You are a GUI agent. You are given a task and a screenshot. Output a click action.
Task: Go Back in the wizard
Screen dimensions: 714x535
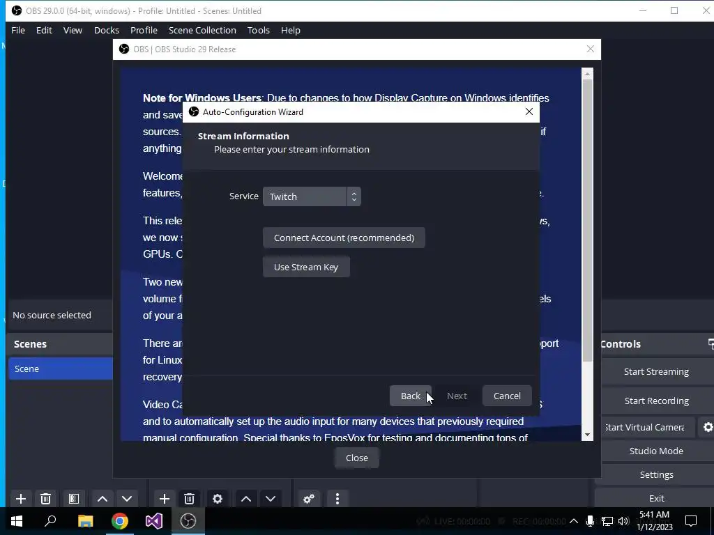click(410, 396)
